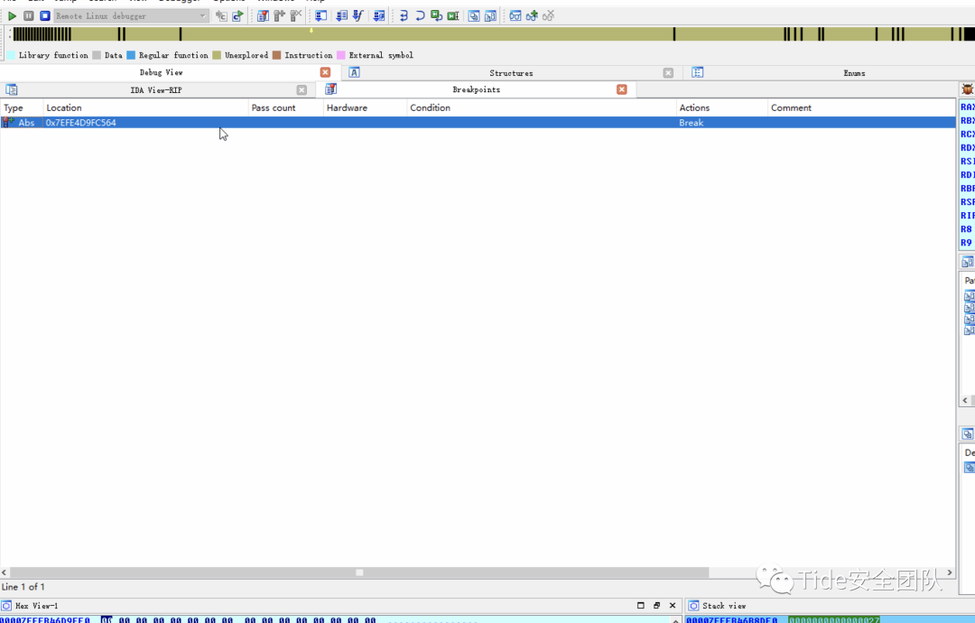Click the Library function legend swatch

(11, 55)
